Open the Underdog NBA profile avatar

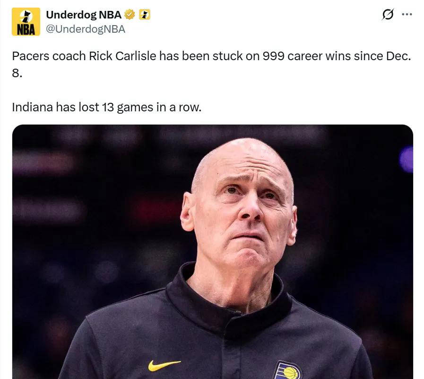pos(26,22)
